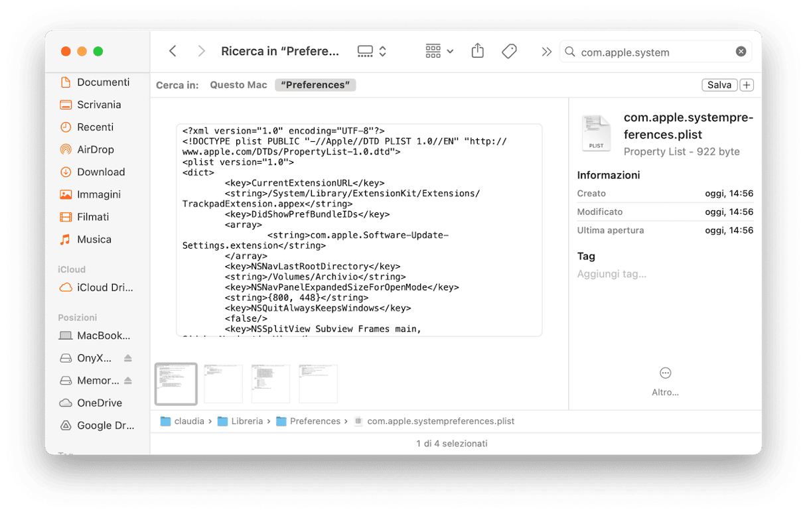This screenshot has height=514, width=807.
Task: Select com.apple.systempreferences.plist in path bar
Action: [x=434, y=421]
